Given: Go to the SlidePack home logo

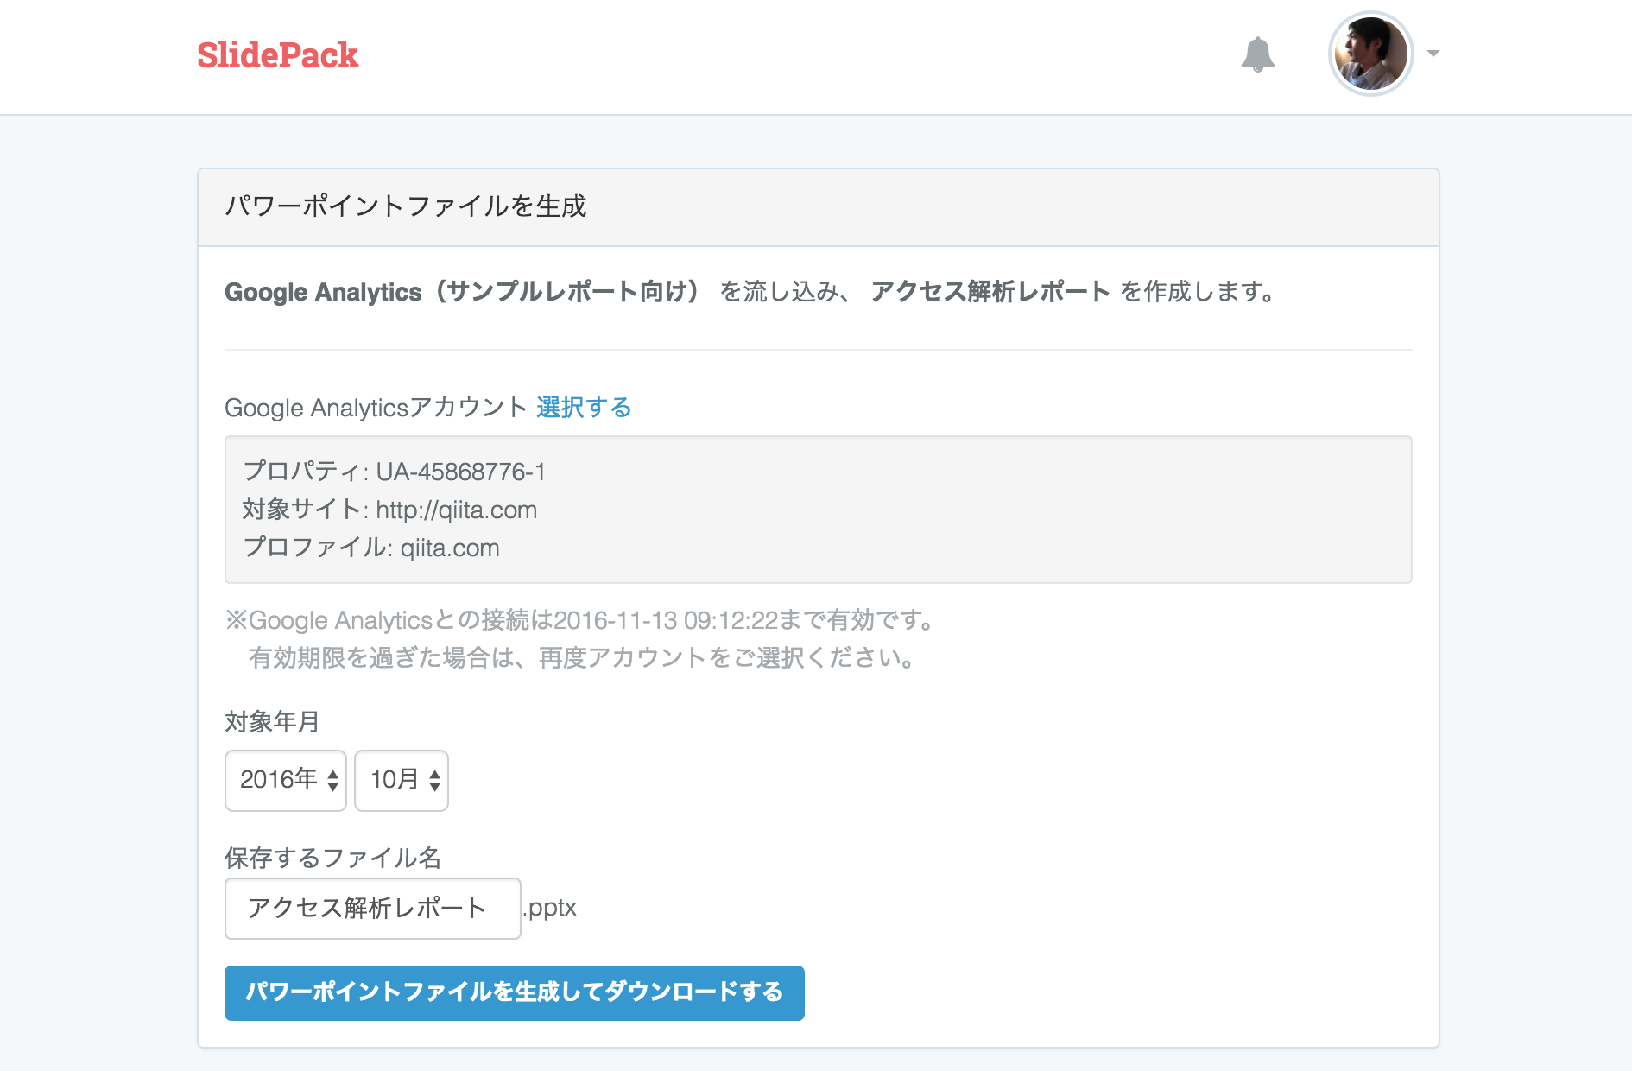Looking at the screenshot, I should click(277, 55).
